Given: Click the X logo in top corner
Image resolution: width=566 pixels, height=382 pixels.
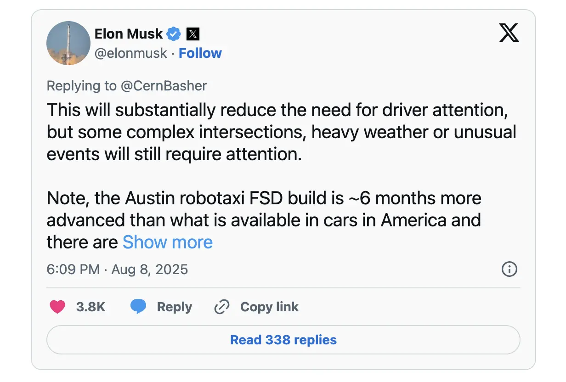Looking at the screenshot, I should [509, 33].
